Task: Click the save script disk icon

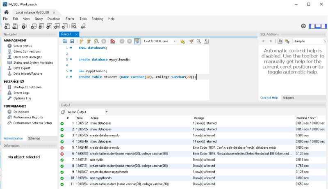Action: point(72,41)
